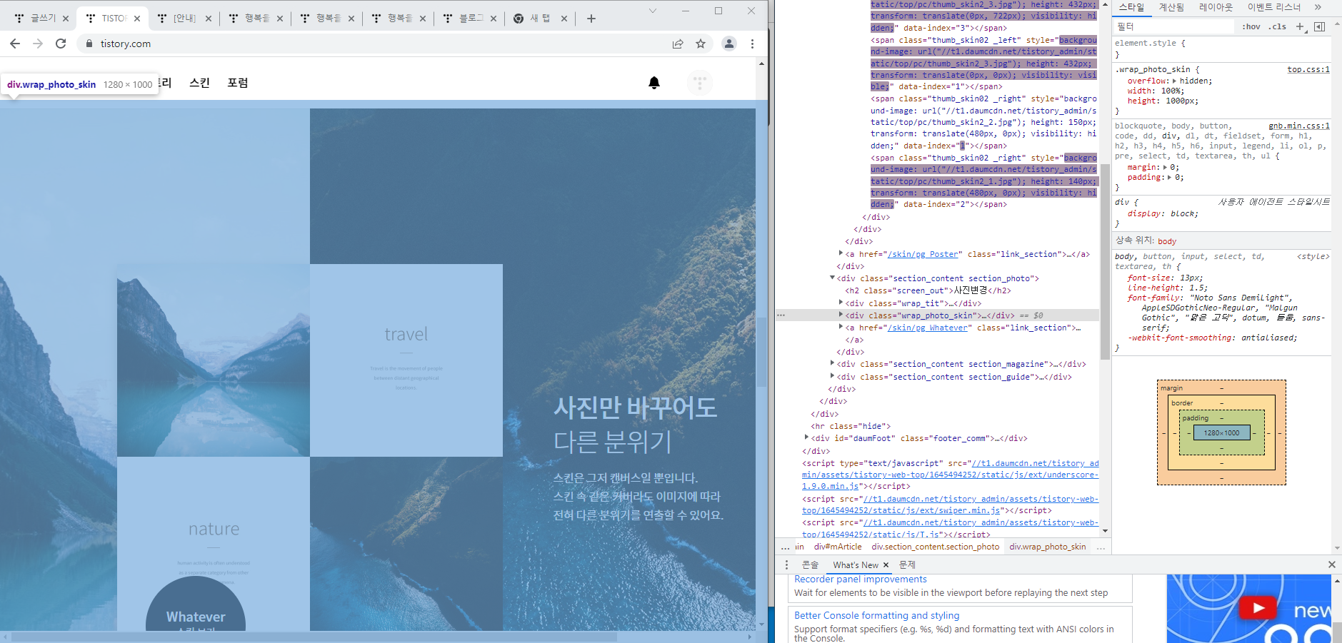Expand section_magazine div node

click(832, 363)
